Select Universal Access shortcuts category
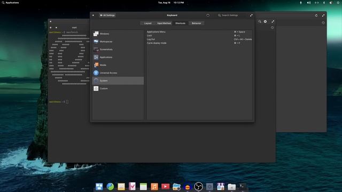This screenshot has width=342, height=192. pyautogui.click(x=118, y=73)
